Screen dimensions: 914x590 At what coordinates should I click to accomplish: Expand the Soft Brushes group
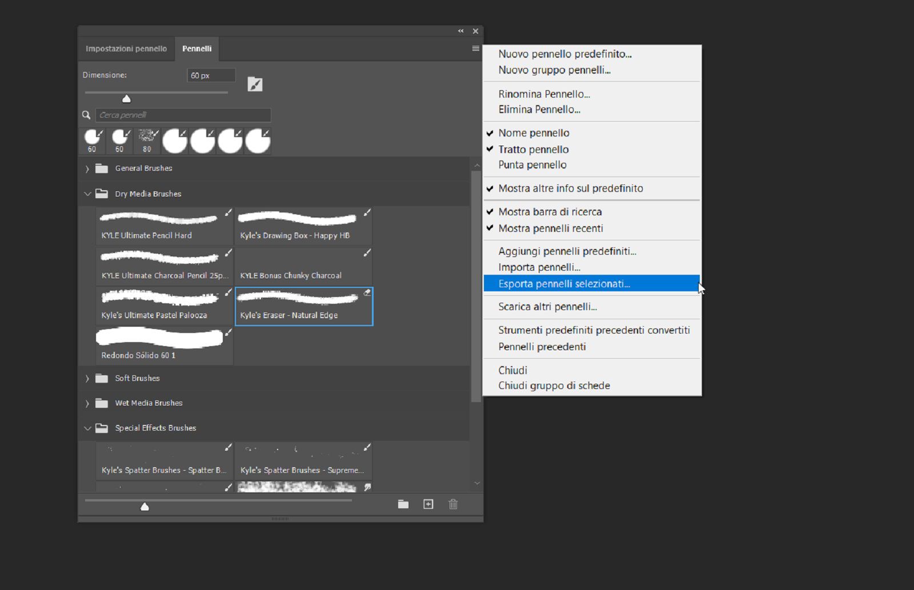coord(87,379)
